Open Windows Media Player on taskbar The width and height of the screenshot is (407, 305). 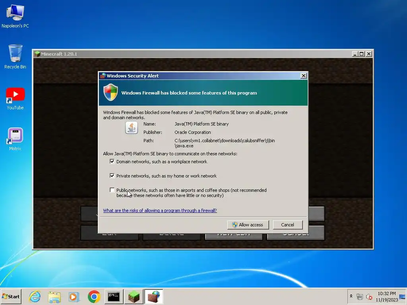[74, 296]
